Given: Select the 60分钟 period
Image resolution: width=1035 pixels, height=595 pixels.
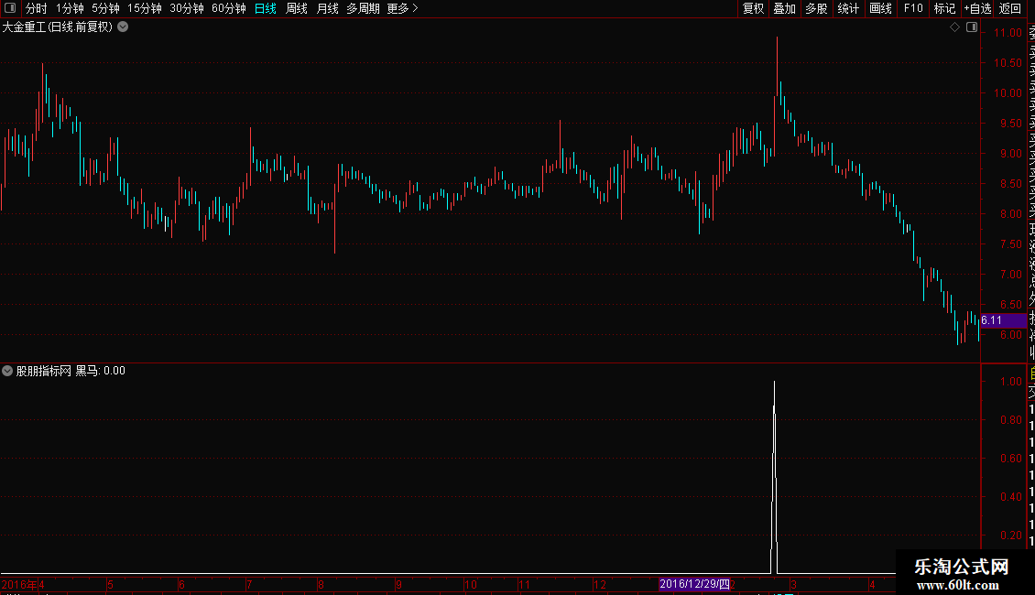Looking at the screenshot, I should click(229, 8).
